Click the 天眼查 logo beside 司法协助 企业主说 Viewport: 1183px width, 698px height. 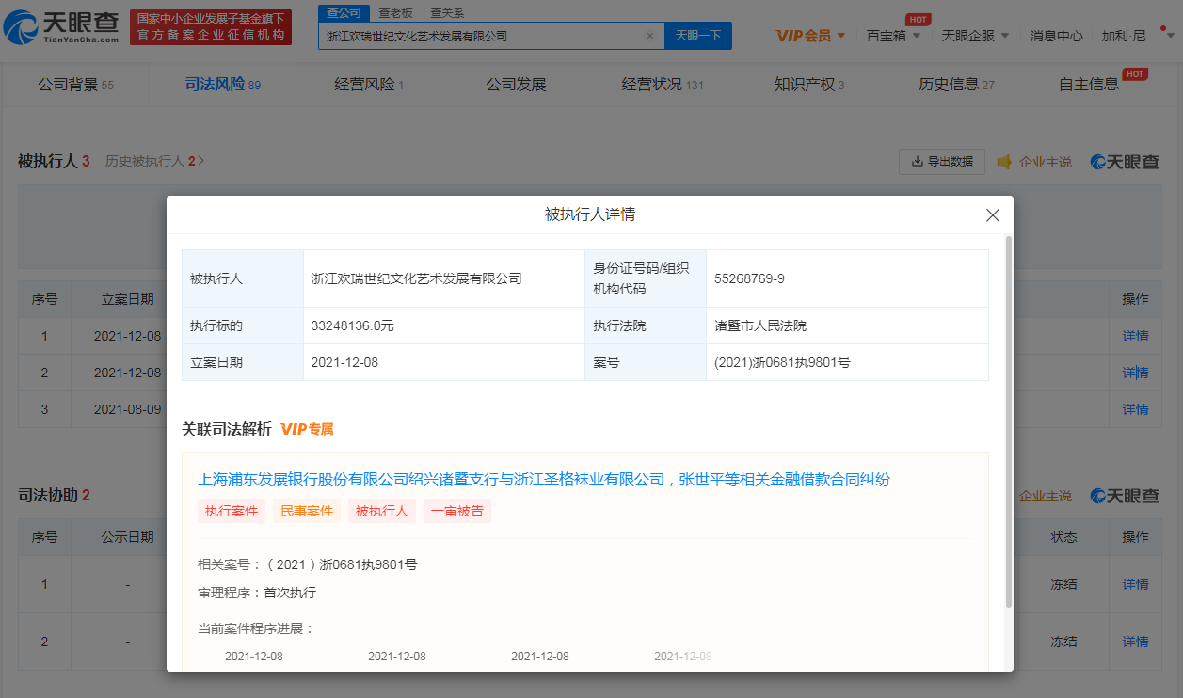tap(1125, 496)
